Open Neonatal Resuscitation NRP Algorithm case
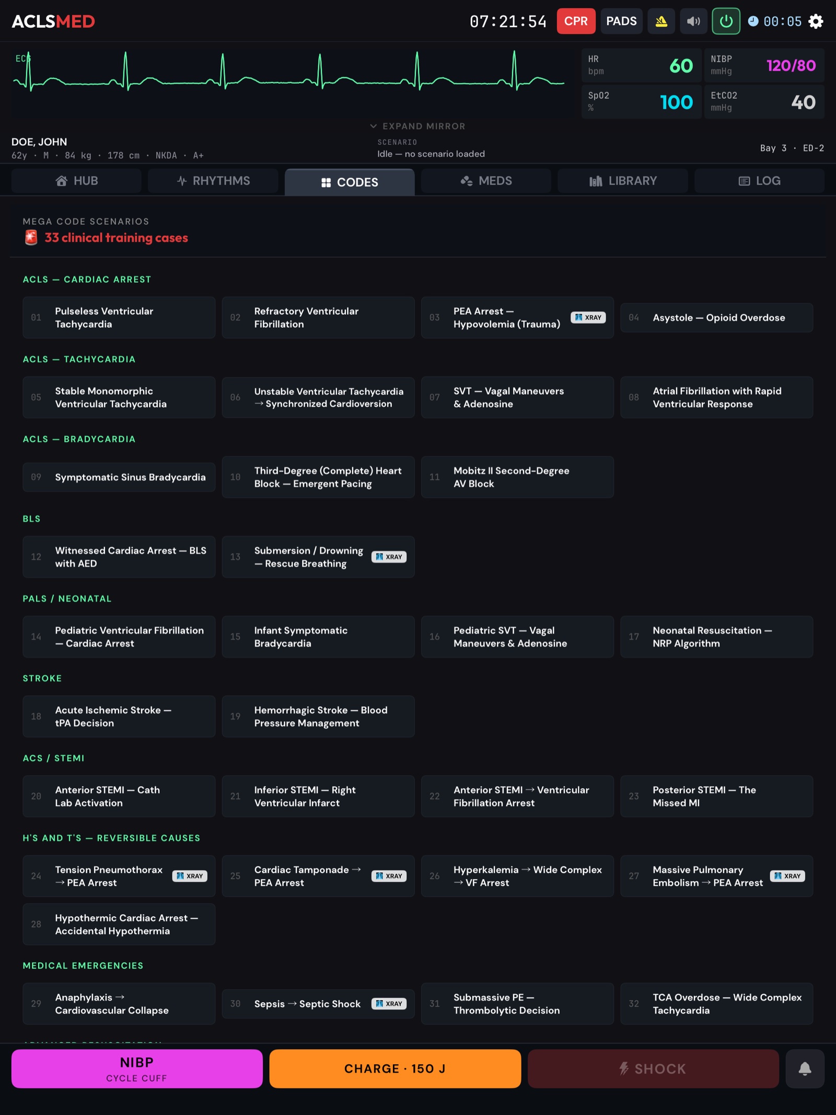This screenshot has height=1115, width=836. (x=717, y=637)
